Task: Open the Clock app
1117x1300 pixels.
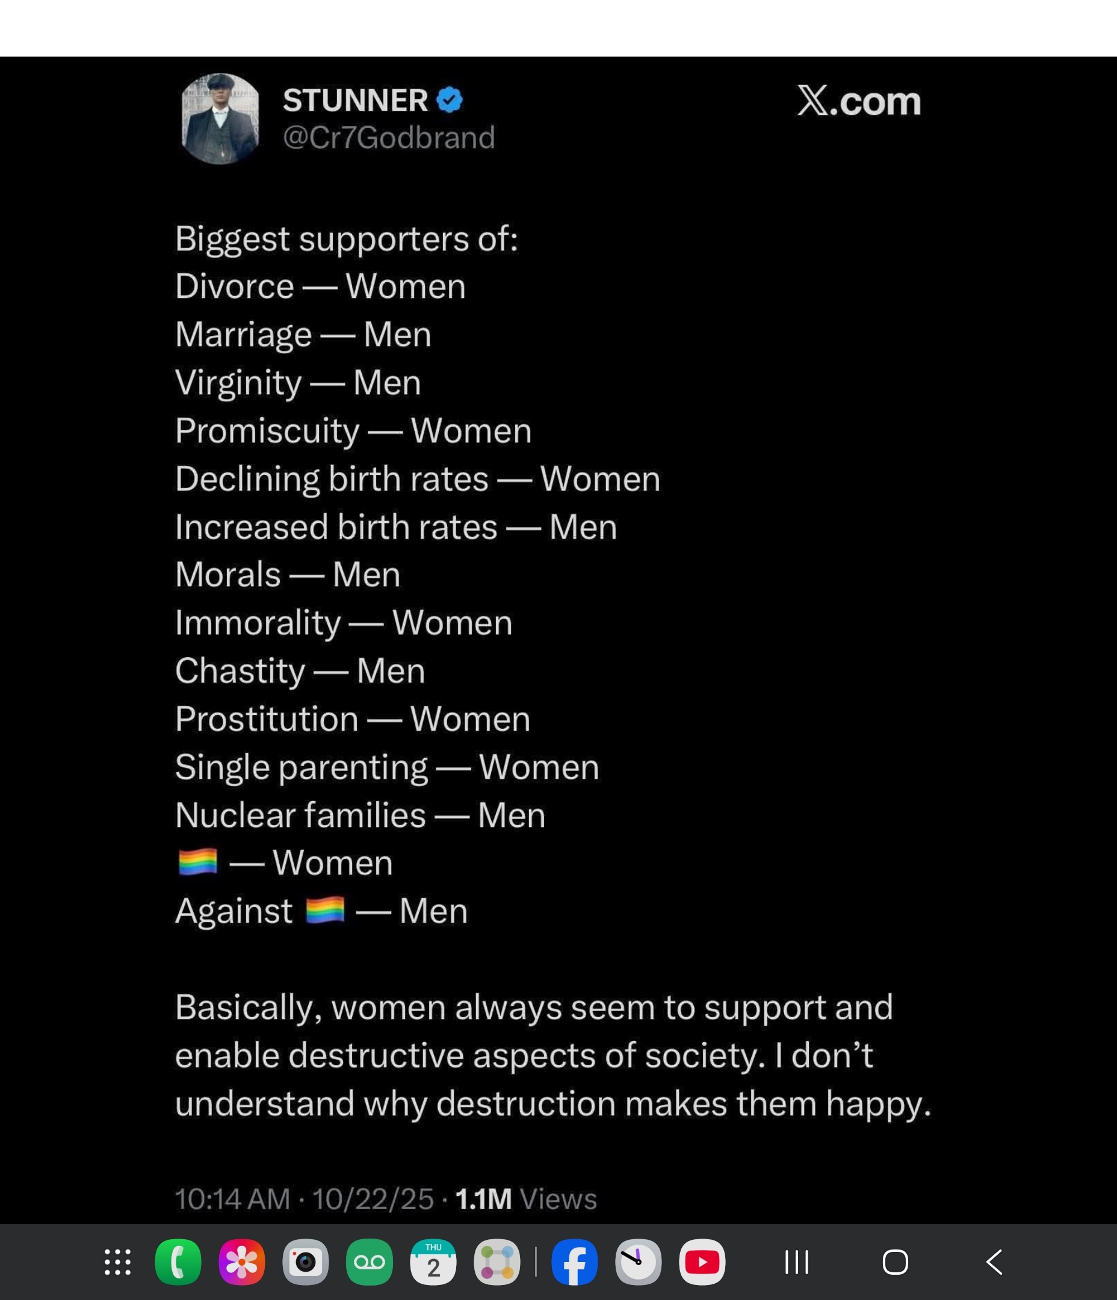Action: pos(638,1261)
